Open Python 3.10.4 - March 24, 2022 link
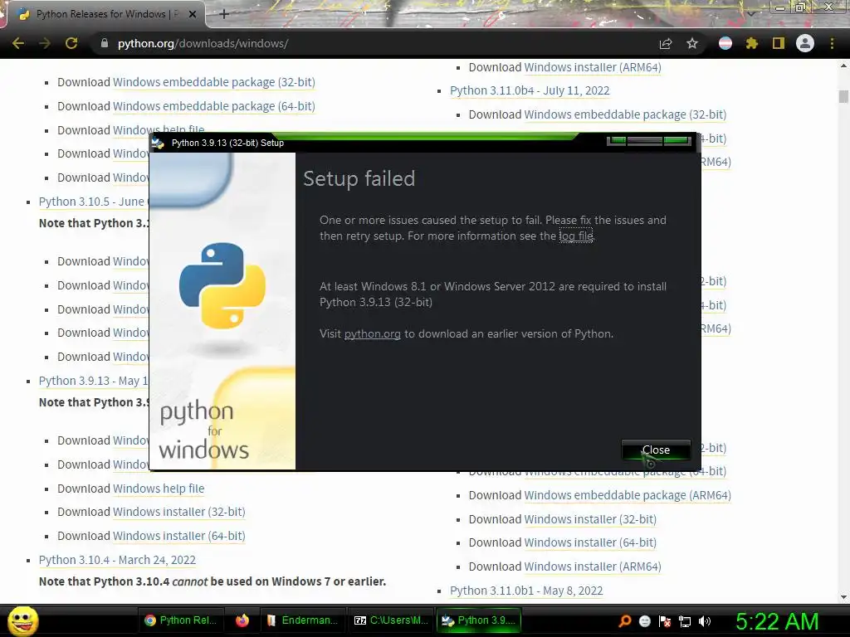 click(117, 560)
